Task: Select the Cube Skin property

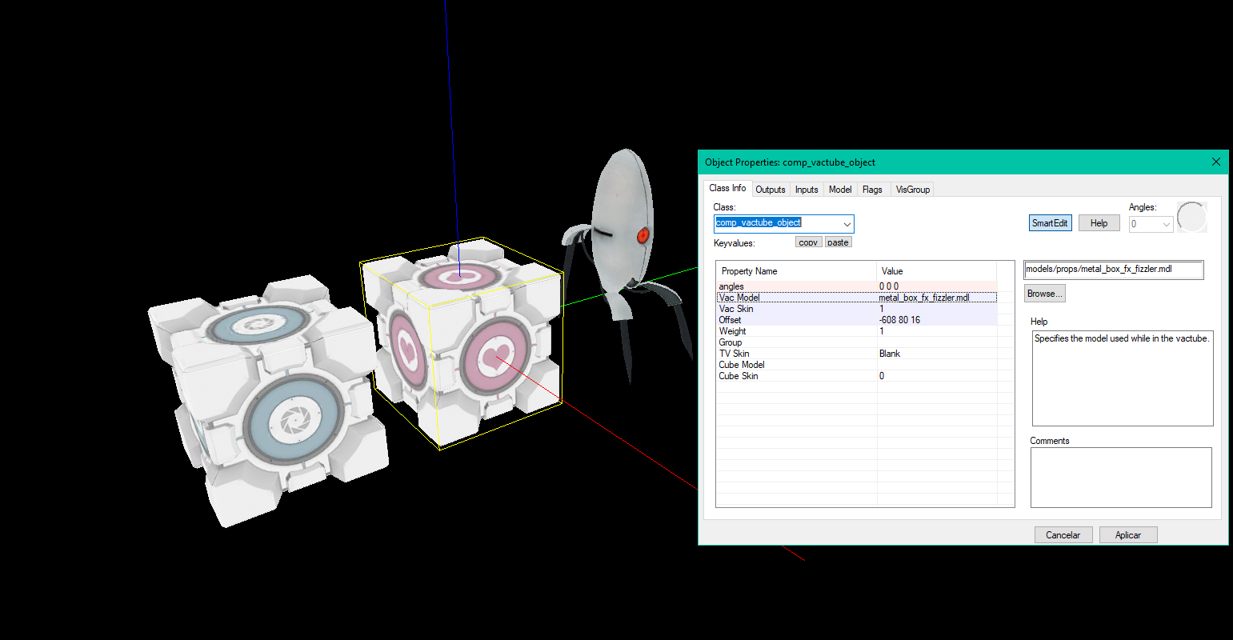Action: (x=857, y=376)
